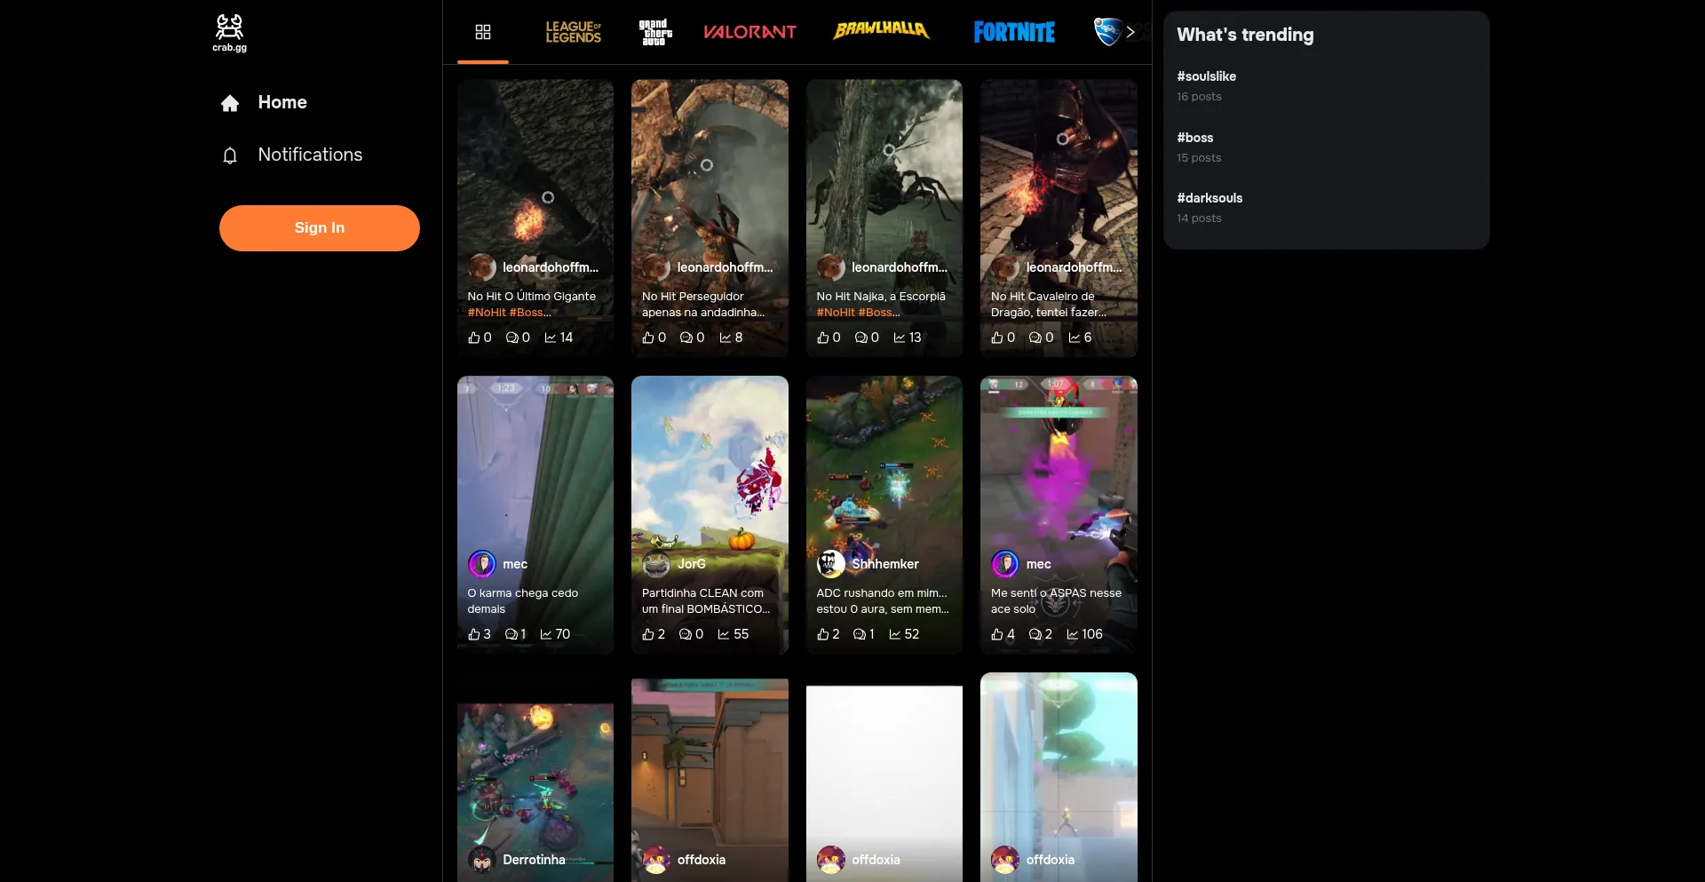Open comments on "Me senti o ASPAS" clip
Screen dimensions: 1705x882
point(1035,634)
